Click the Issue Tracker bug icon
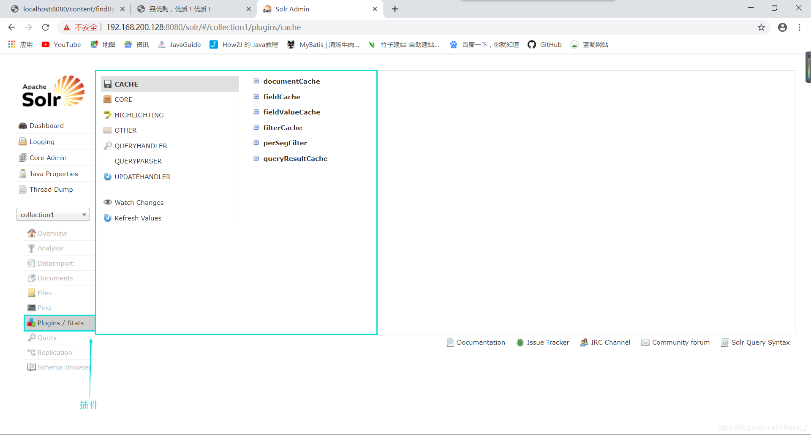The height and width of the screenshot is (435, 811). coord(520,343)
